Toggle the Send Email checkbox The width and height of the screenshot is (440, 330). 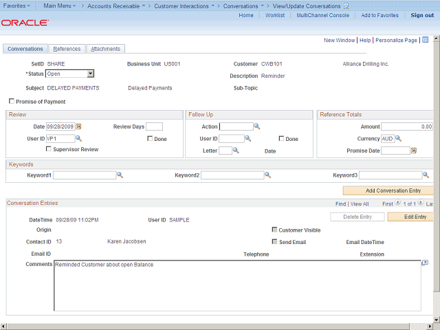coord(275,242)
